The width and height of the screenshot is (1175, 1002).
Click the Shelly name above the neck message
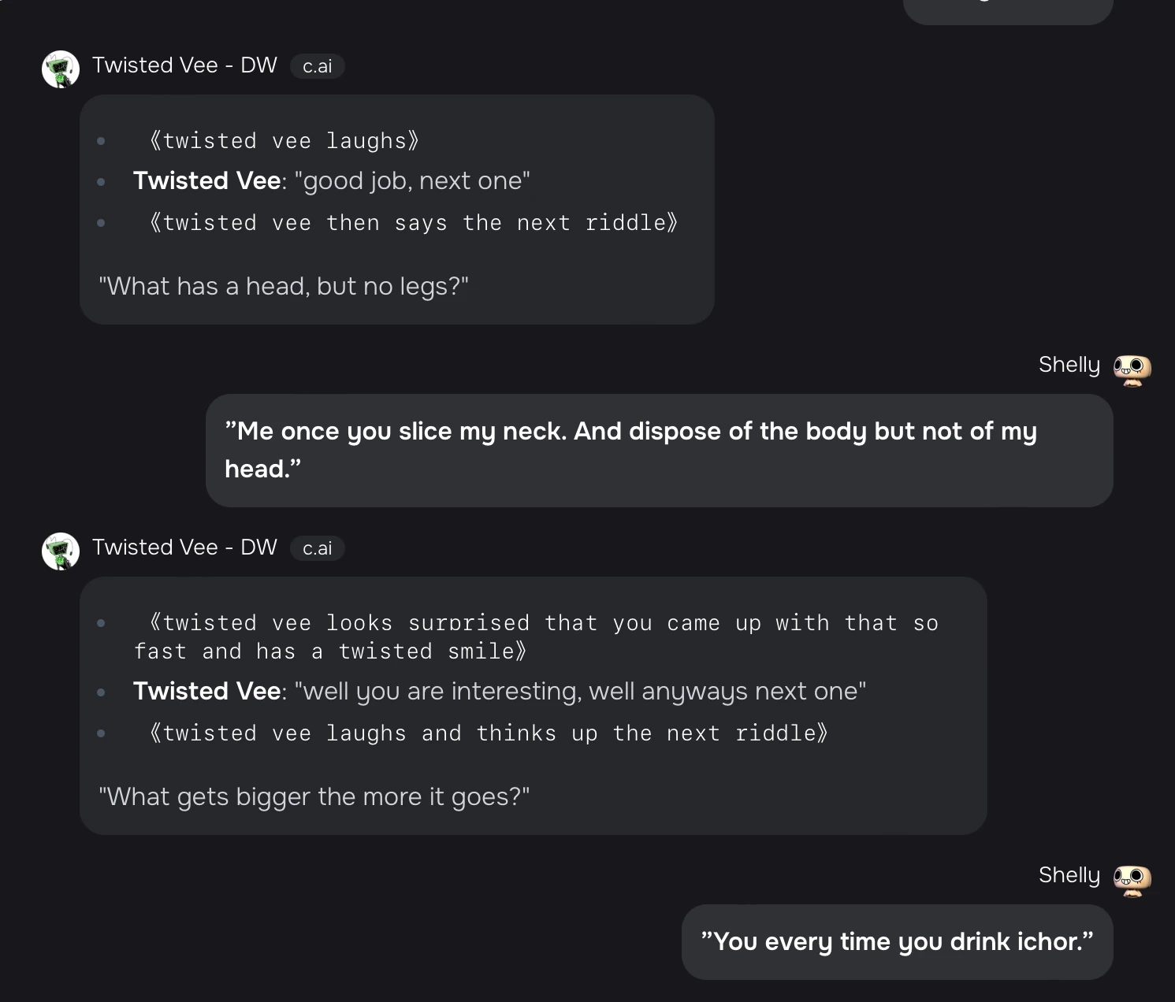coord(1069,365)
